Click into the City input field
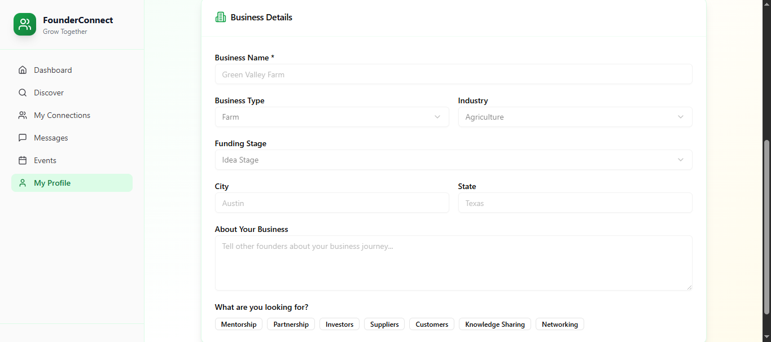The width and height of the screenshot is (771, 342). click(332, 203)
